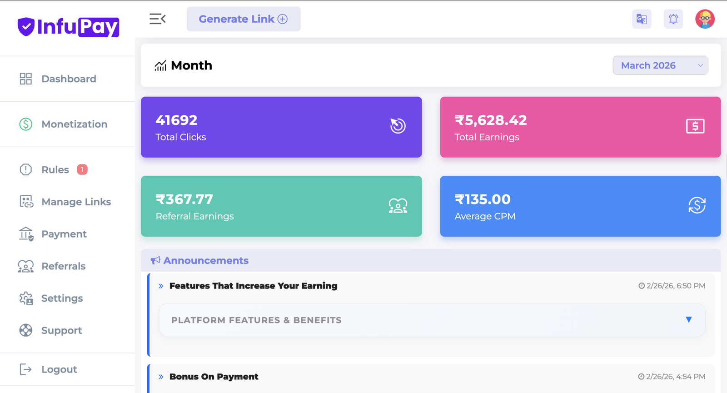Click the language translate icon

[x=641, y=19]
